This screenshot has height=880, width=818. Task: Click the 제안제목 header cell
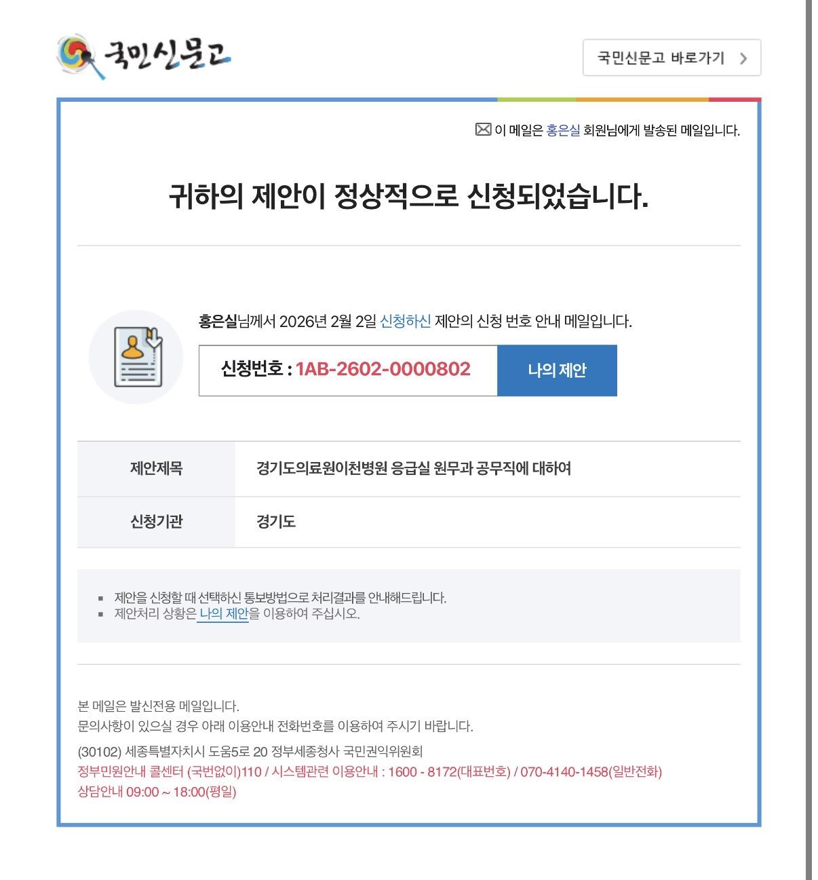coord(156,469)
